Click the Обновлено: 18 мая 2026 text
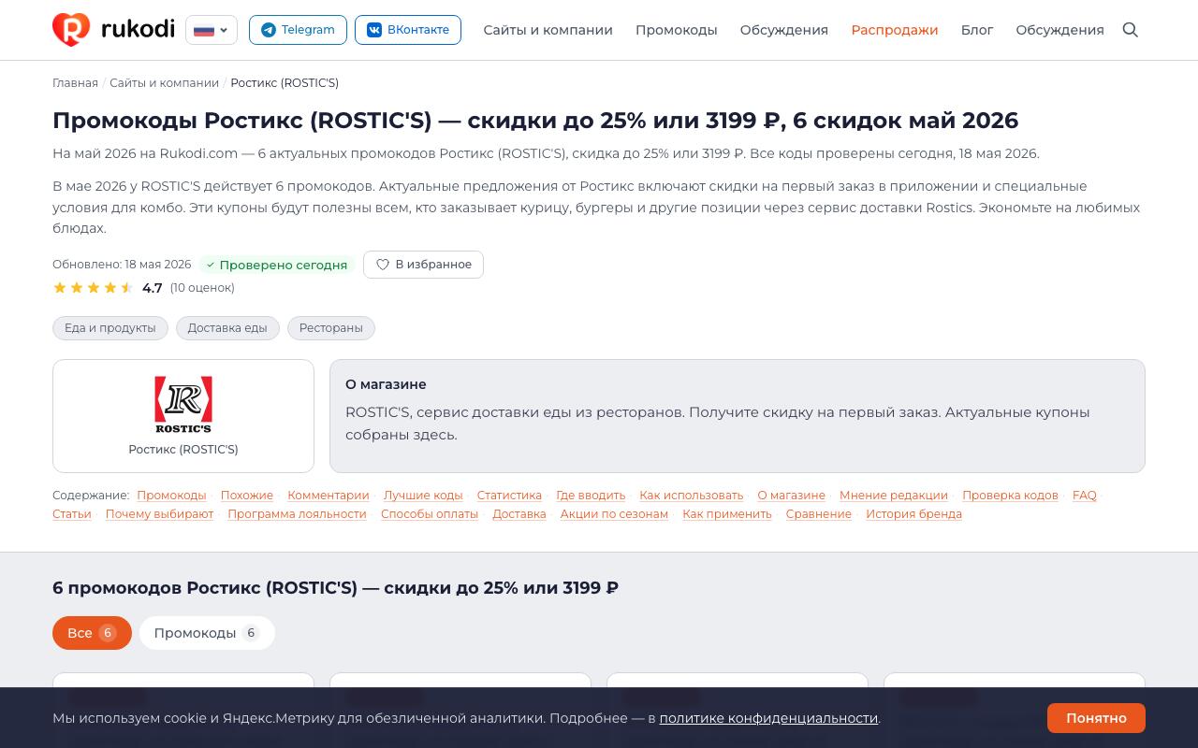 [122, 265]
